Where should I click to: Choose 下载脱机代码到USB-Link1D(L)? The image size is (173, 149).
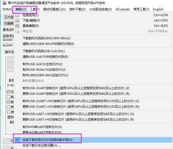[93, 51]
